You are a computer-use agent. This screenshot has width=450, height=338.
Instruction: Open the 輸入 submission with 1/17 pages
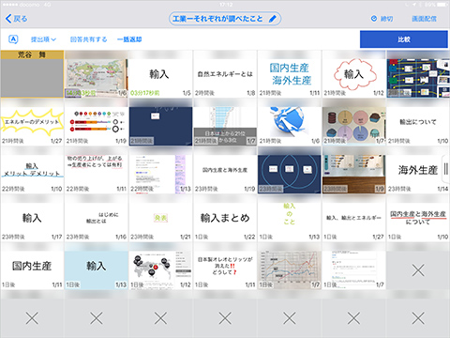tap(32, 222)
